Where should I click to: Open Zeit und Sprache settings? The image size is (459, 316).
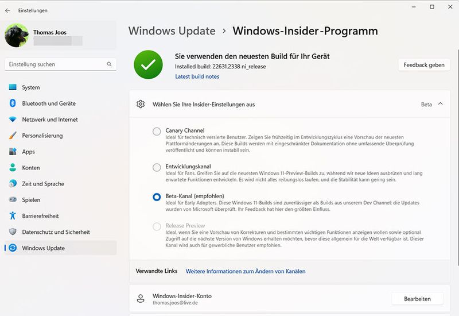click(43, 184)
